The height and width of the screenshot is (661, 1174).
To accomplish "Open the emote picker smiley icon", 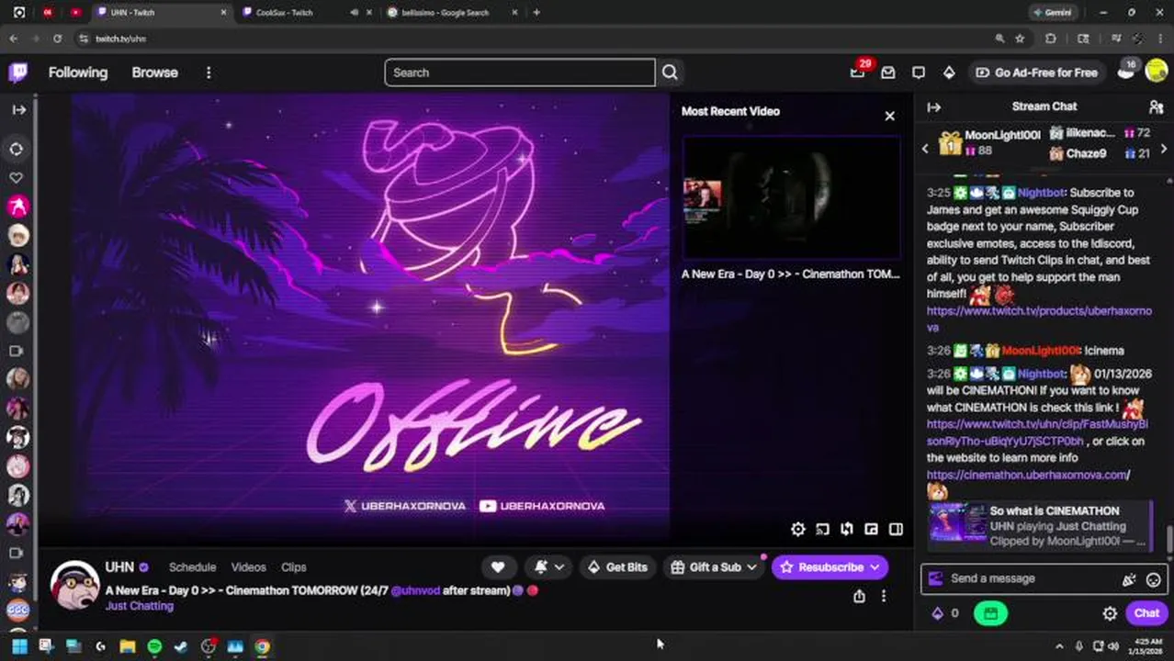I will tap(1154, 579).
